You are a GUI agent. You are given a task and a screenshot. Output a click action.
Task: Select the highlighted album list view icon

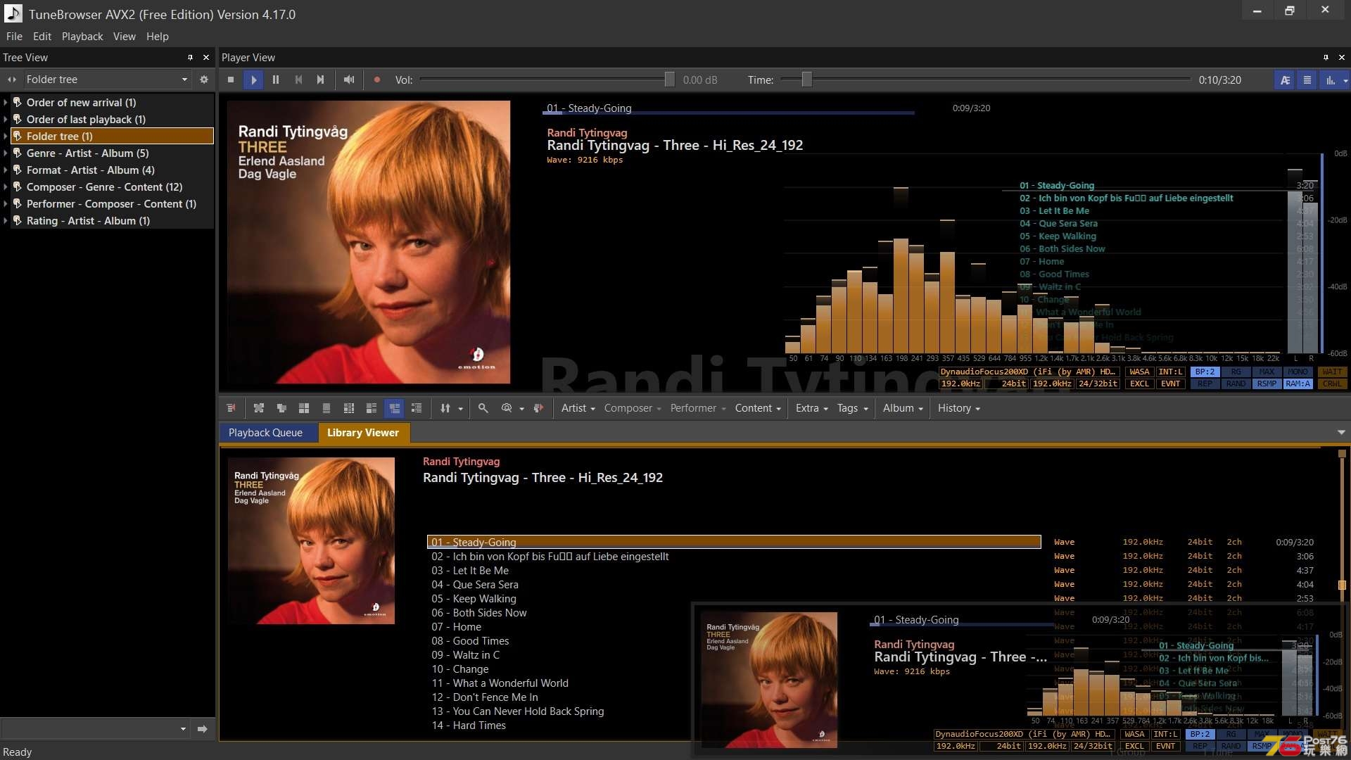click(394, 408)
